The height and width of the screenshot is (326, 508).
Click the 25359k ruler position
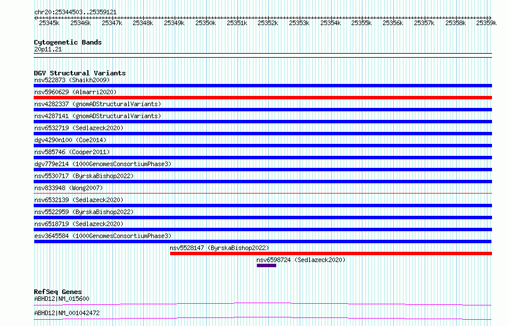(x=487, y=23)
